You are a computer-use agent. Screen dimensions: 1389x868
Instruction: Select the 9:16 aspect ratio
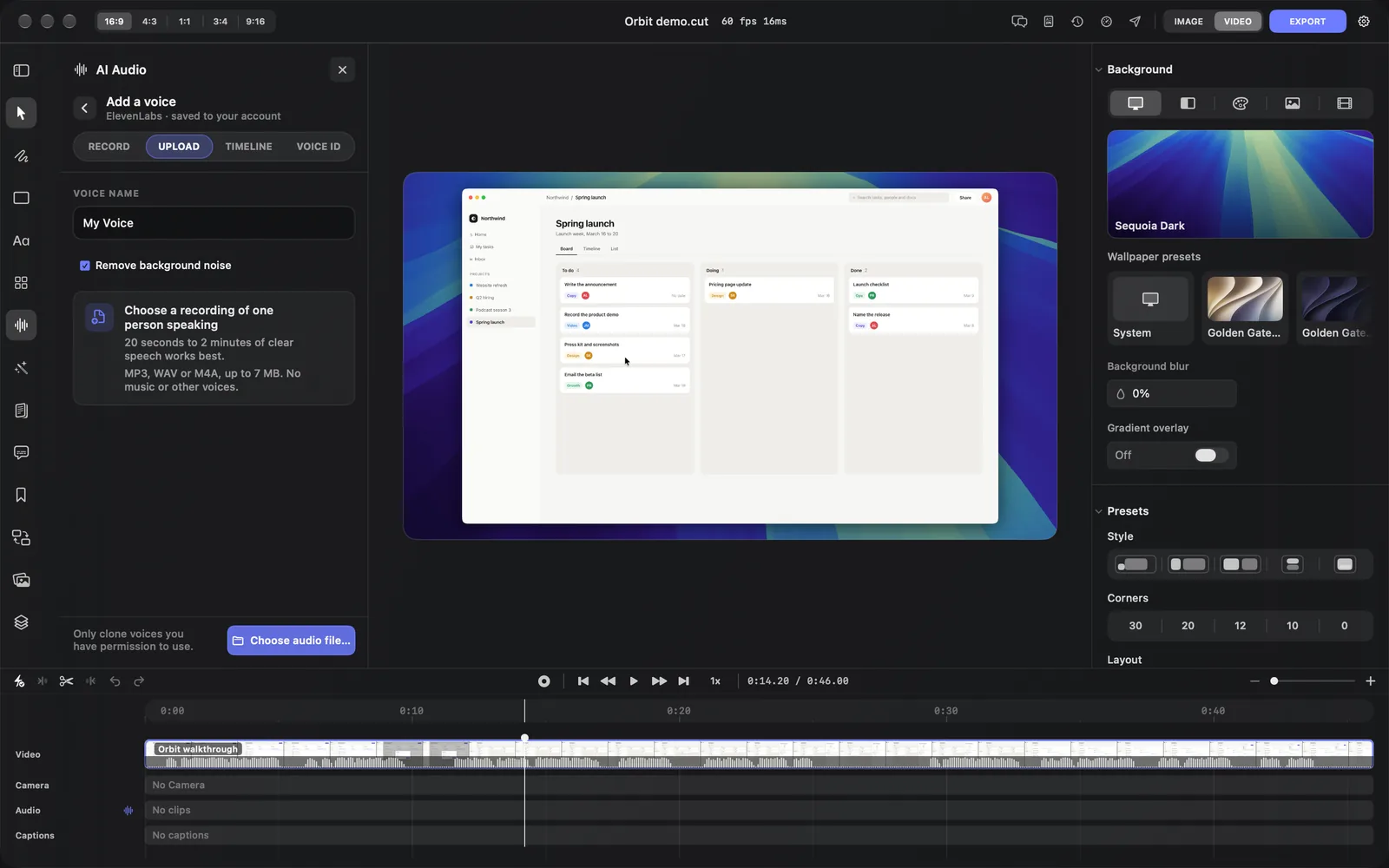point(255,22)
